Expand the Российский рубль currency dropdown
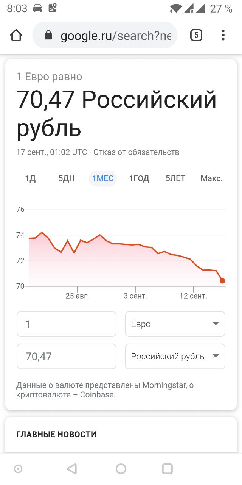The height and width of the screenshot is (485, 242). click(x=175, y=356)
